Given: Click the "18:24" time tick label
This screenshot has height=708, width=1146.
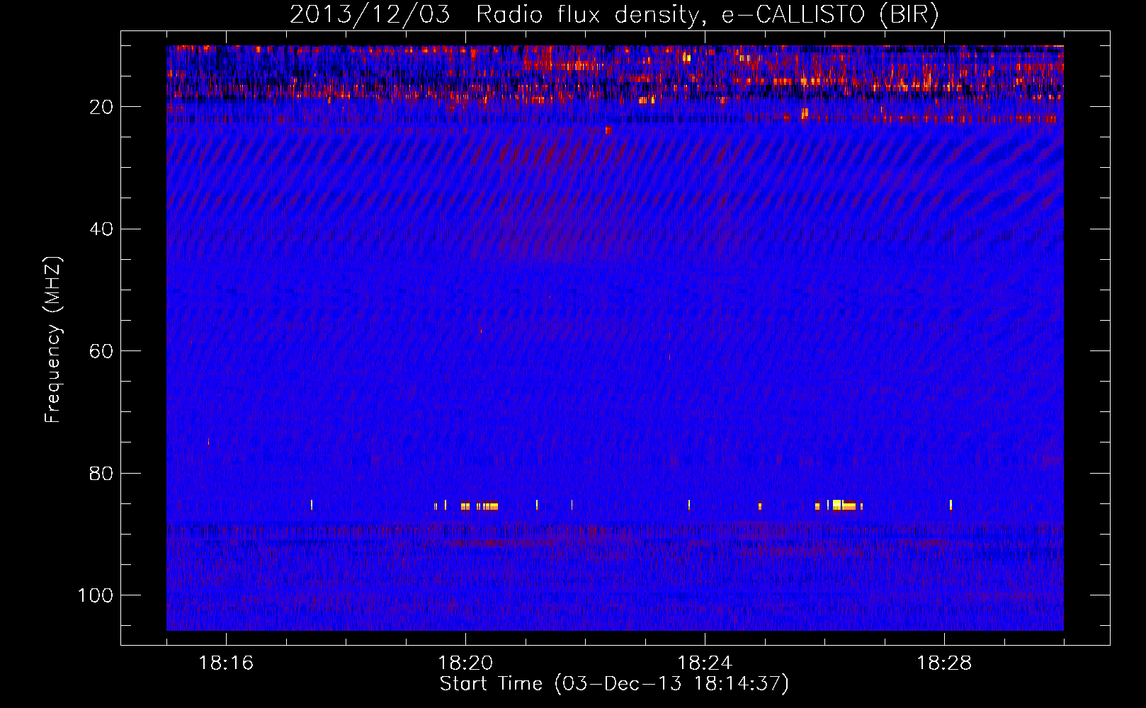Looking at the screenshot, I should tap(705, 663).
